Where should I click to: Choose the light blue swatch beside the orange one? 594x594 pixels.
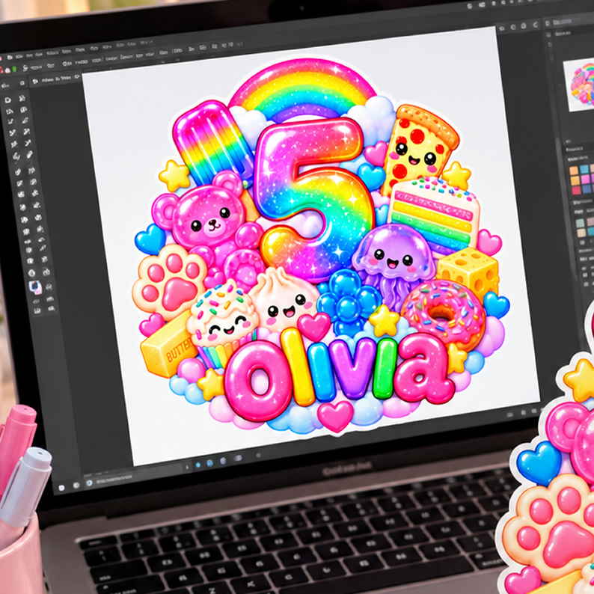tap(584, 169)
